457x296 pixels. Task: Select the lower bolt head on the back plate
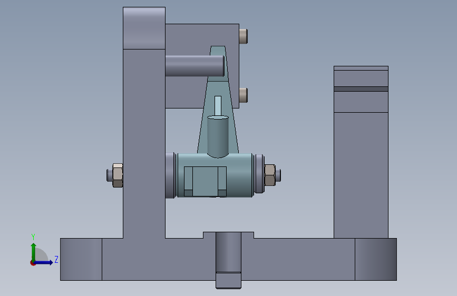point(244,95)
